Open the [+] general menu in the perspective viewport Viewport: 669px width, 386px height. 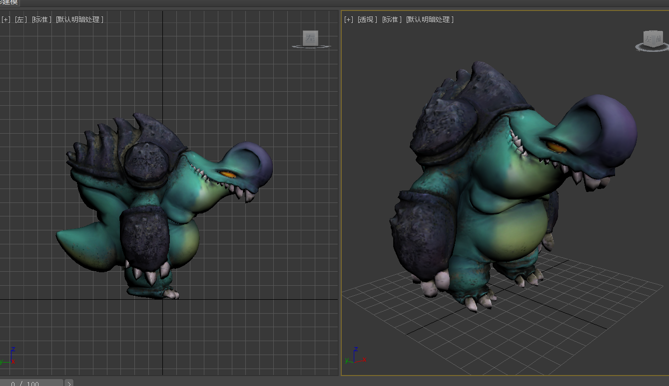349,19
